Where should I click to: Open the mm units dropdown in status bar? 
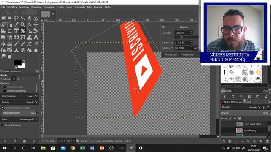pyautogui.click(x=61, y=141)
